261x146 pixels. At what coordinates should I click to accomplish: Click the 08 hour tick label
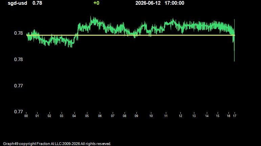(x=125, y=116)
